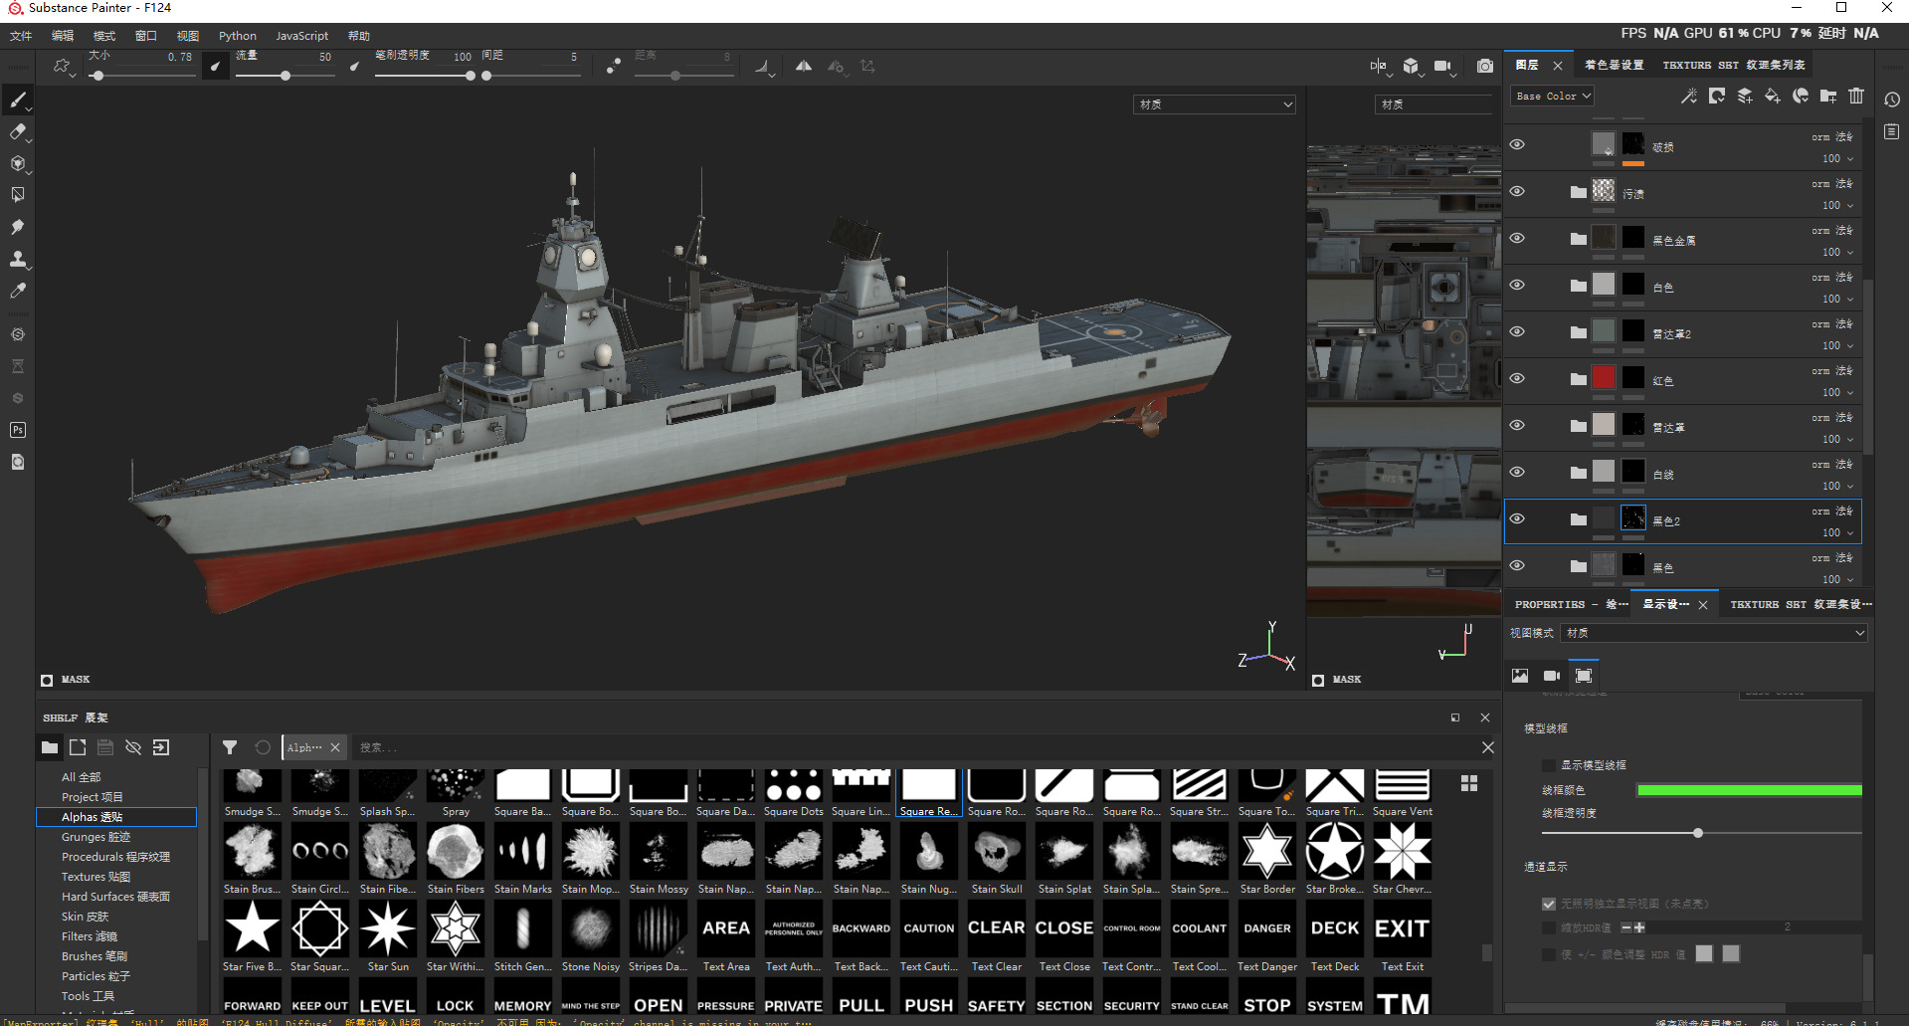This screenshot has width=1909, height=1026.
Task: Open the Python menu
Action: point(238,36)
